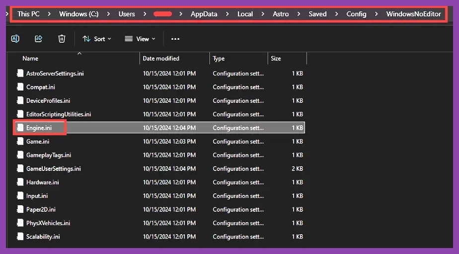
Task: Open the See more ellipsis menu
Action: [175, 39]
